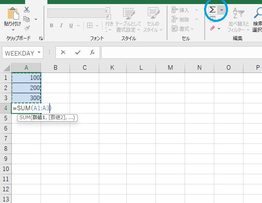The image size is (262, 203).
Task: Click the Select All corner button
Action: pos(6,67)
